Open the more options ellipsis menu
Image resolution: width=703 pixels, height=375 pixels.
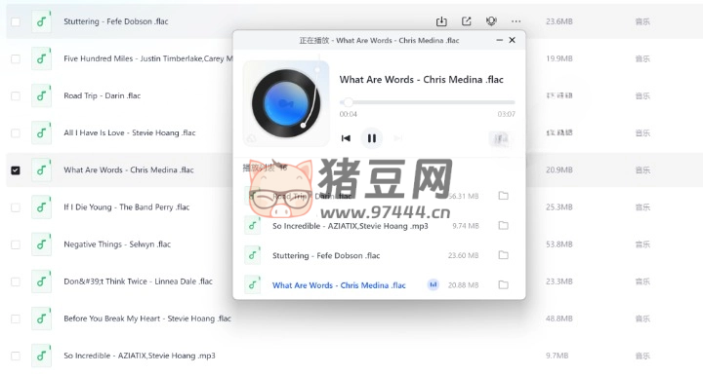click(x=517, y=21)
